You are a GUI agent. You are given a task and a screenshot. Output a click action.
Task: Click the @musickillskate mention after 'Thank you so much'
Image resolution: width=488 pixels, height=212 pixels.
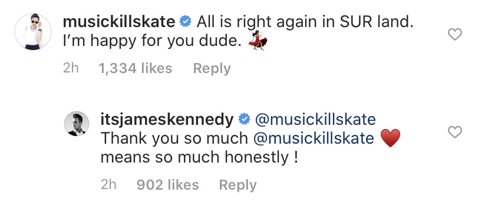tap(314, 138)
